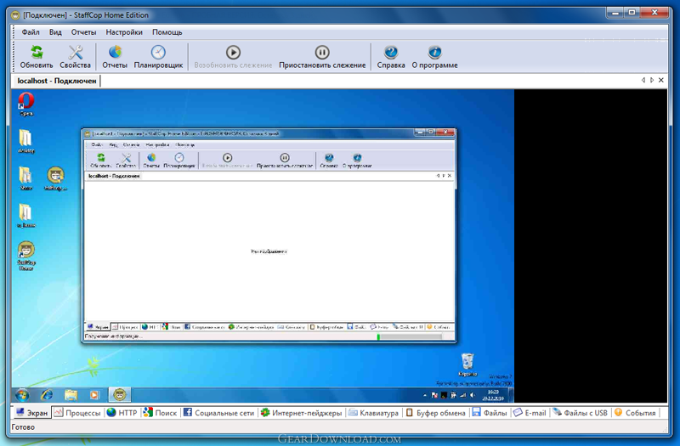Switch to the Экран tab

31,413
